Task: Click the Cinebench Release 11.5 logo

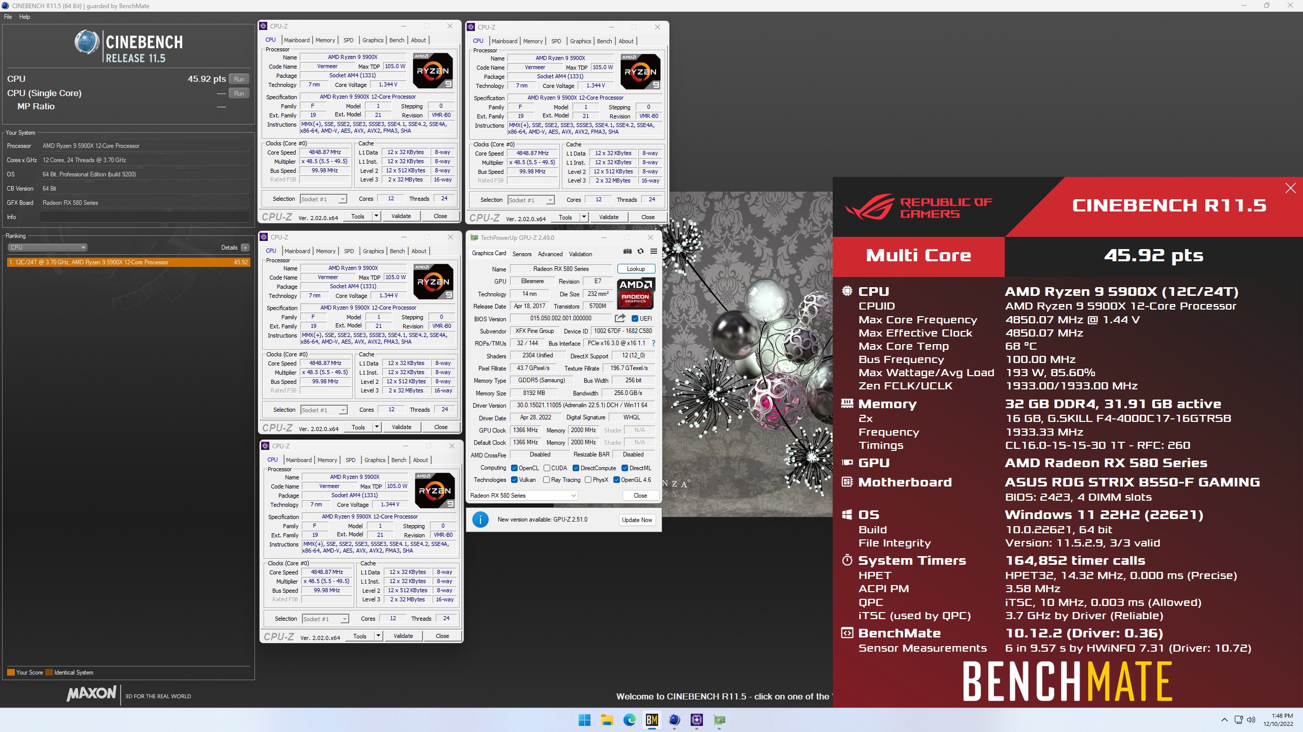Action: coord(129,47)
